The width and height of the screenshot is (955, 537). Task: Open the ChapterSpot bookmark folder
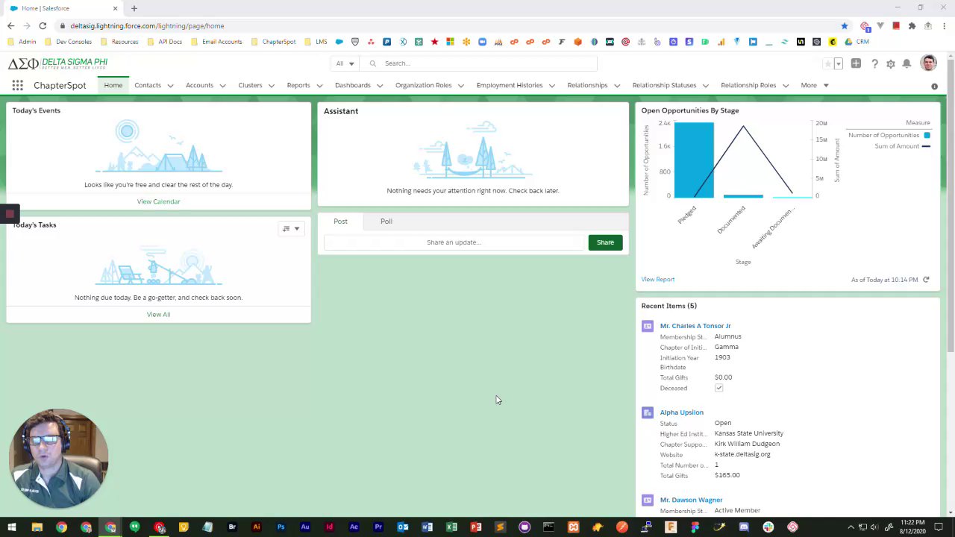coord(273,42)
